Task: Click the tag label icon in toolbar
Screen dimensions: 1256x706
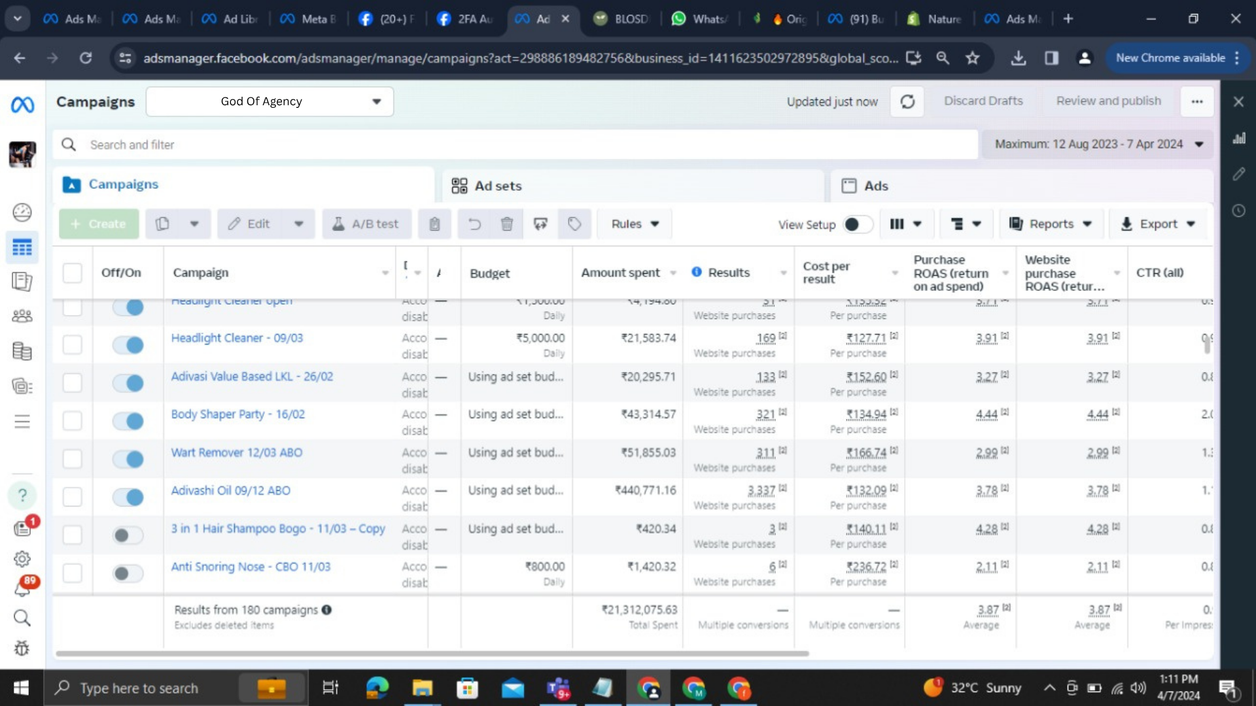Action: click(x=574, y=224)
